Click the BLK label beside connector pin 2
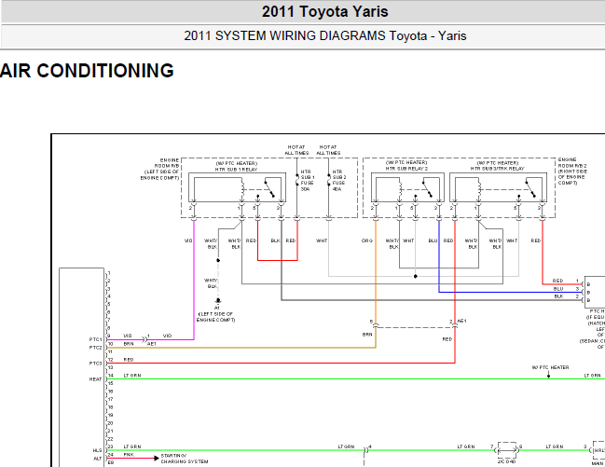The image size is (605, 467). click(558, 296)
